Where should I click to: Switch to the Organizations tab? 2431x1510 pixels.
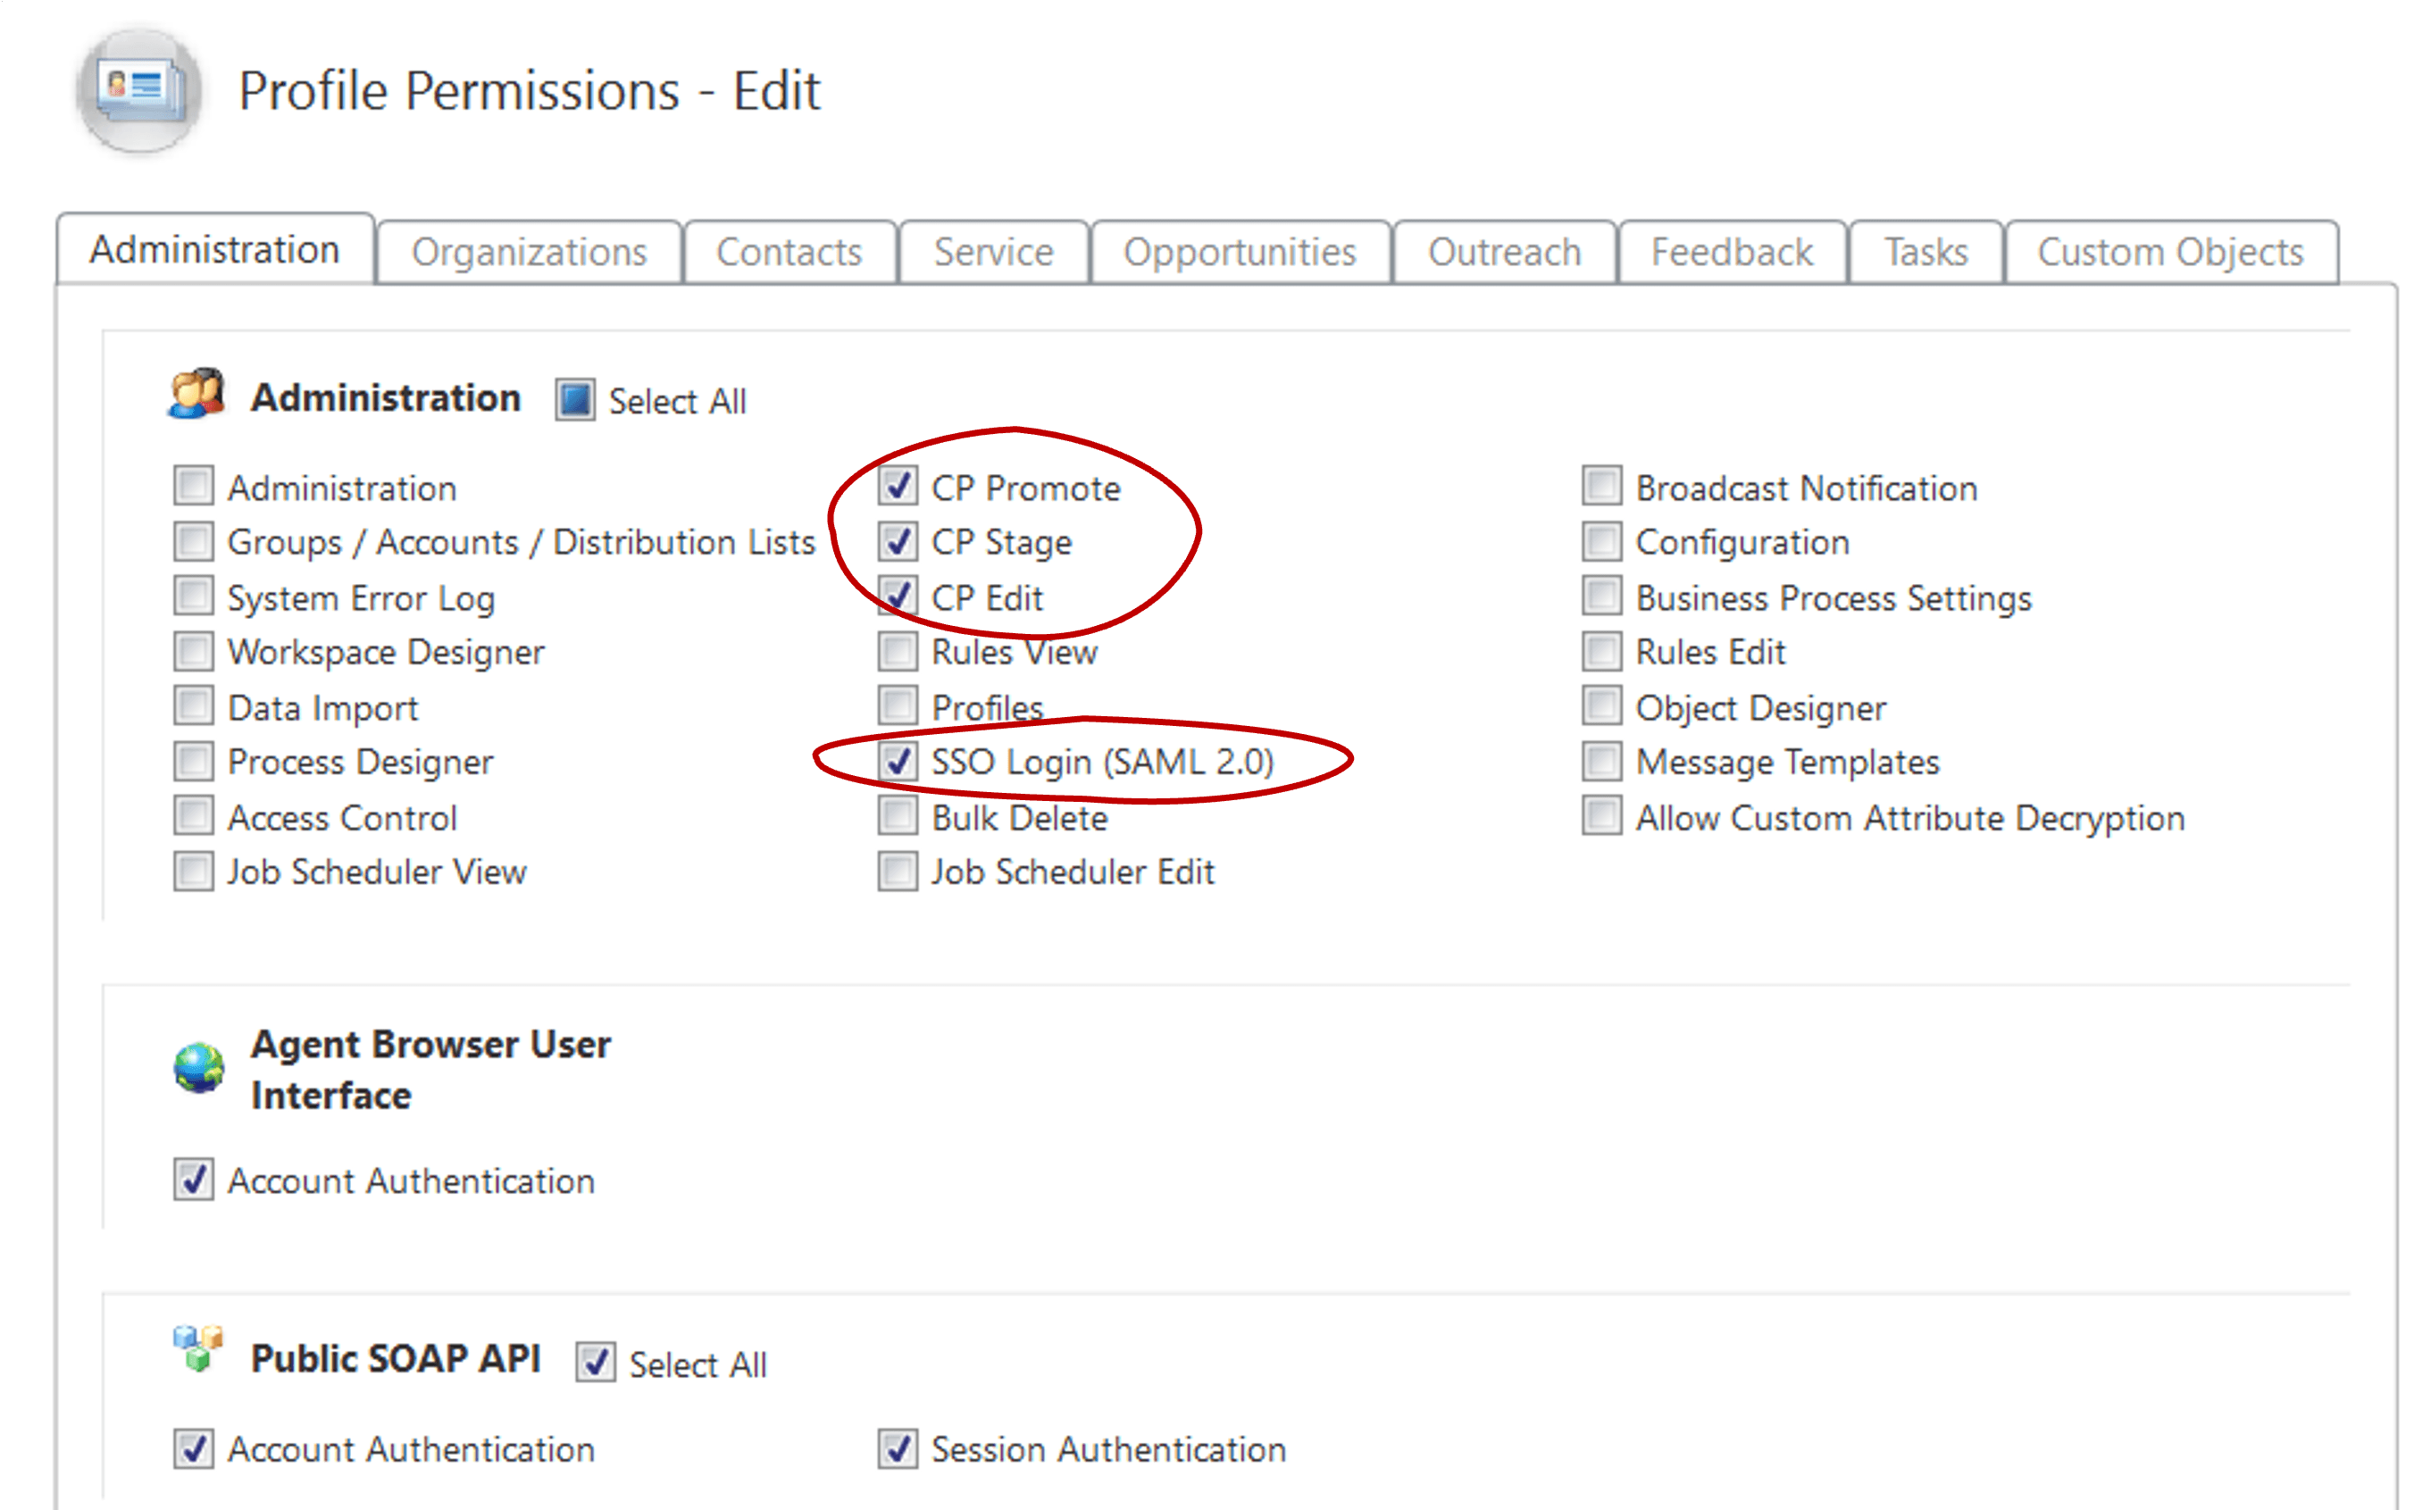530,252
